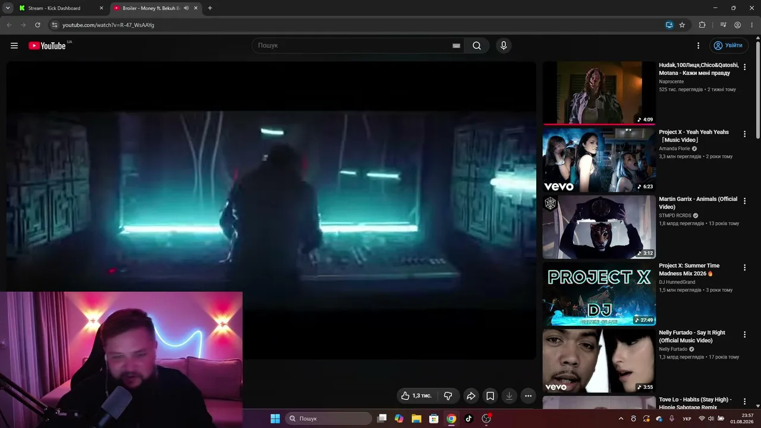Reload the page in Chrome
Screen dimensions: 761x428
pos(37,25)
